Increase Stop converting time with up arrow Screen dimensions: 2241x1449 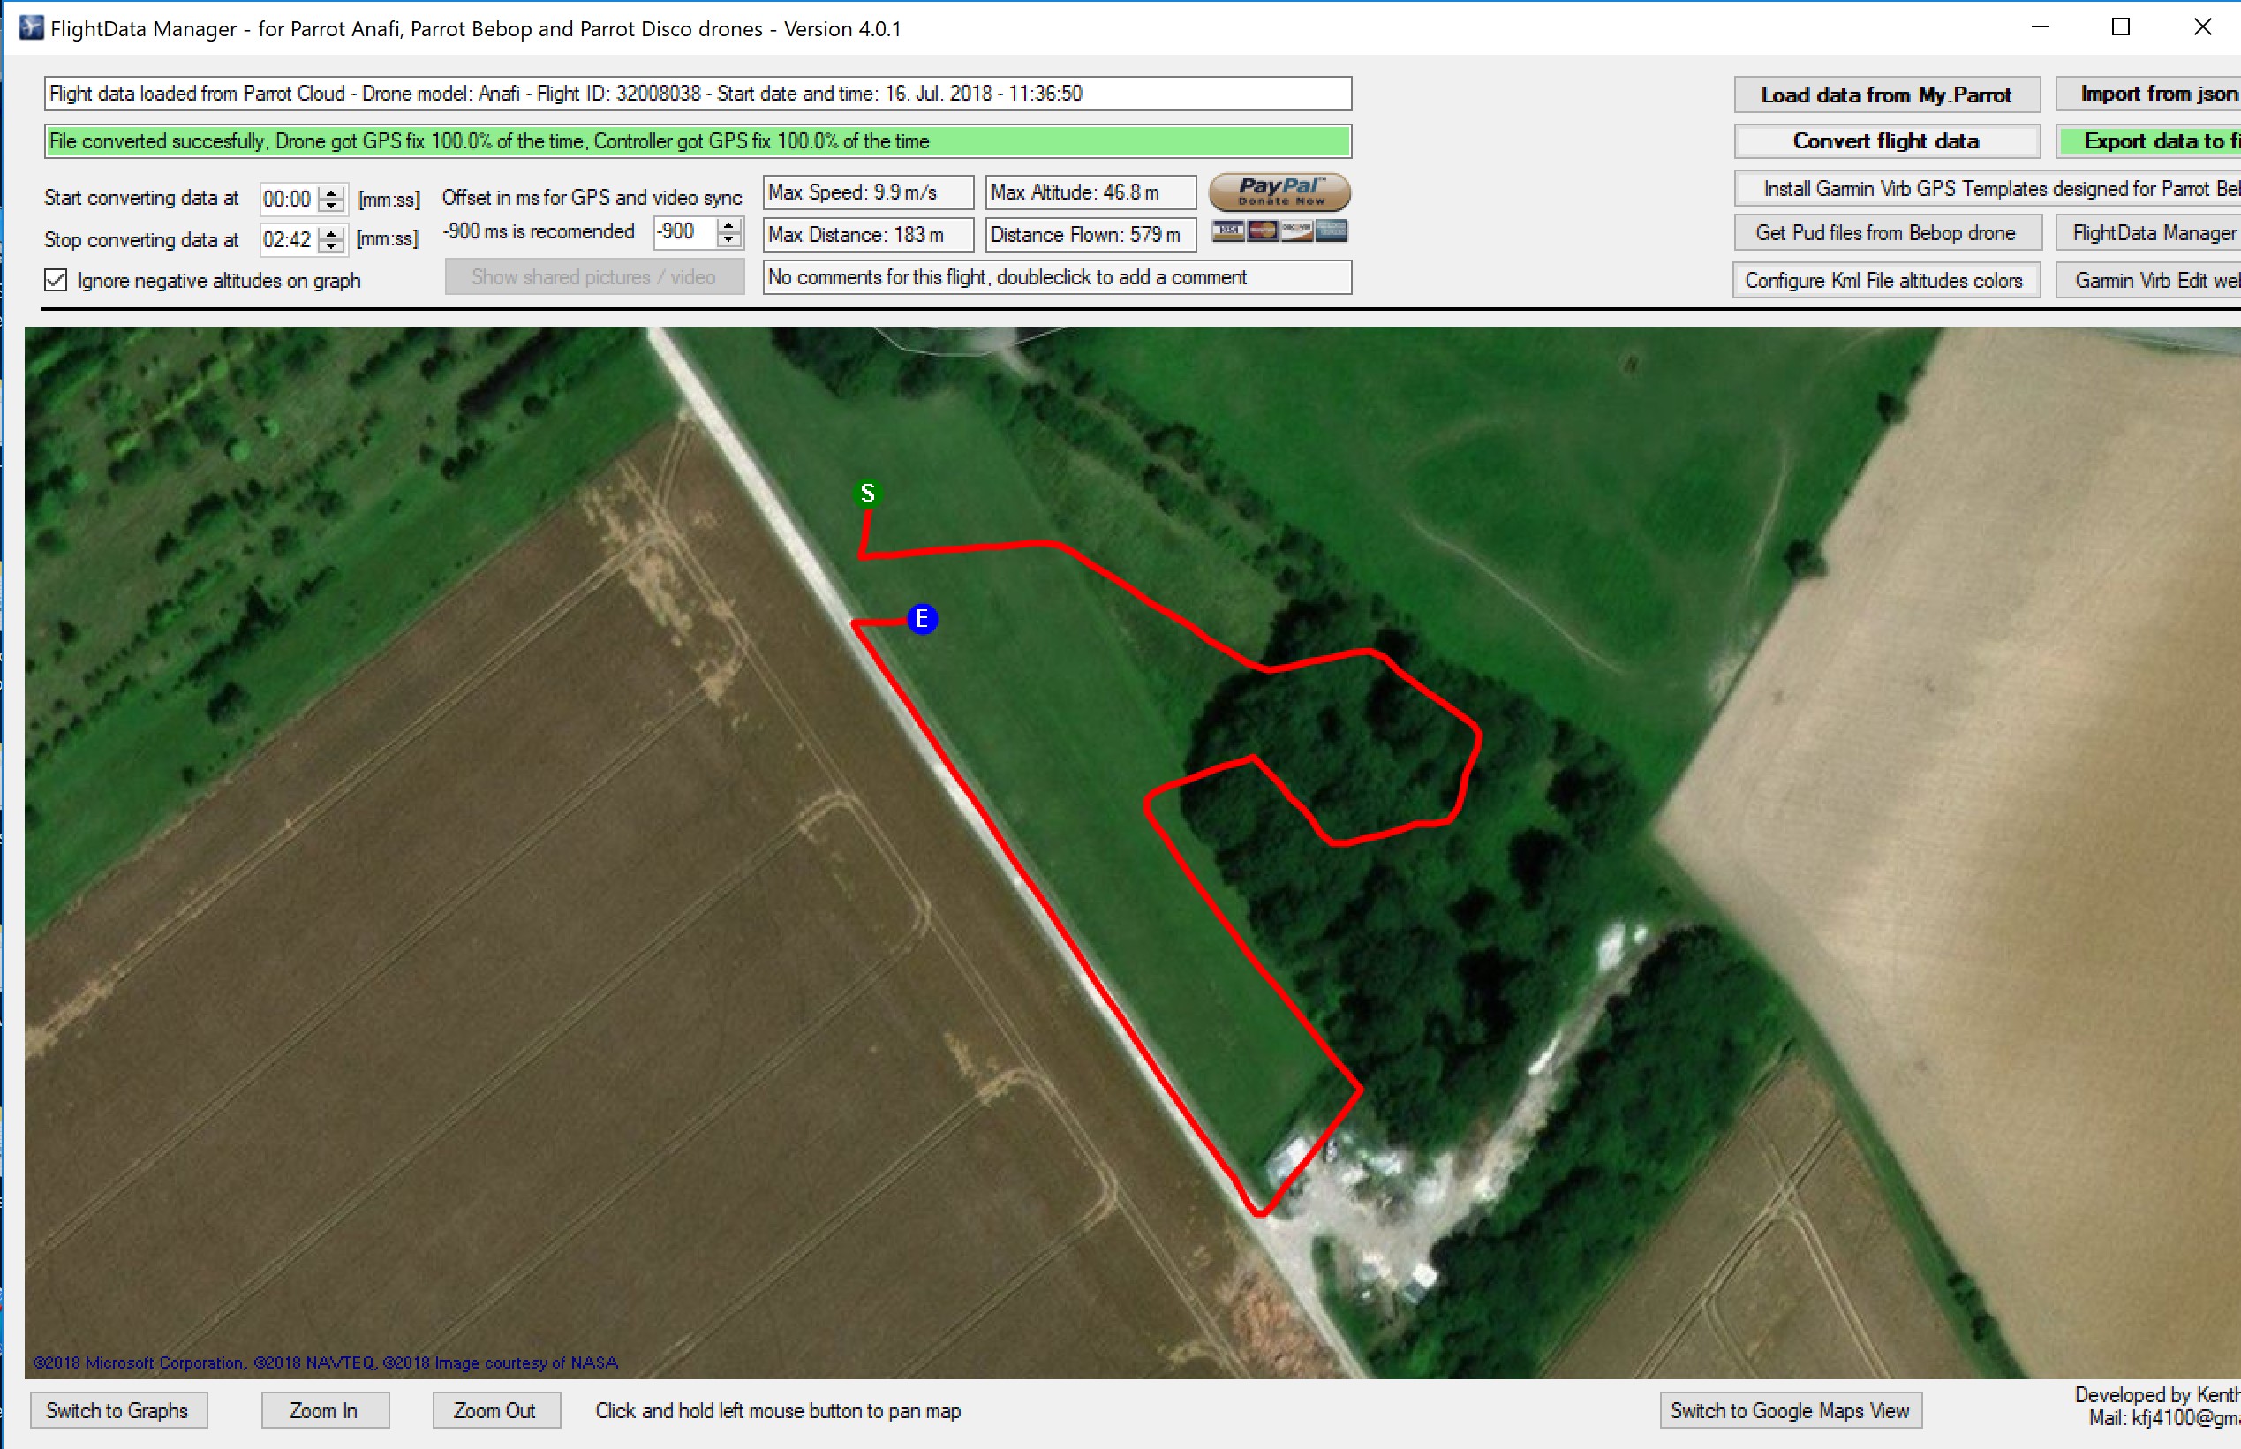coord(331,232)
